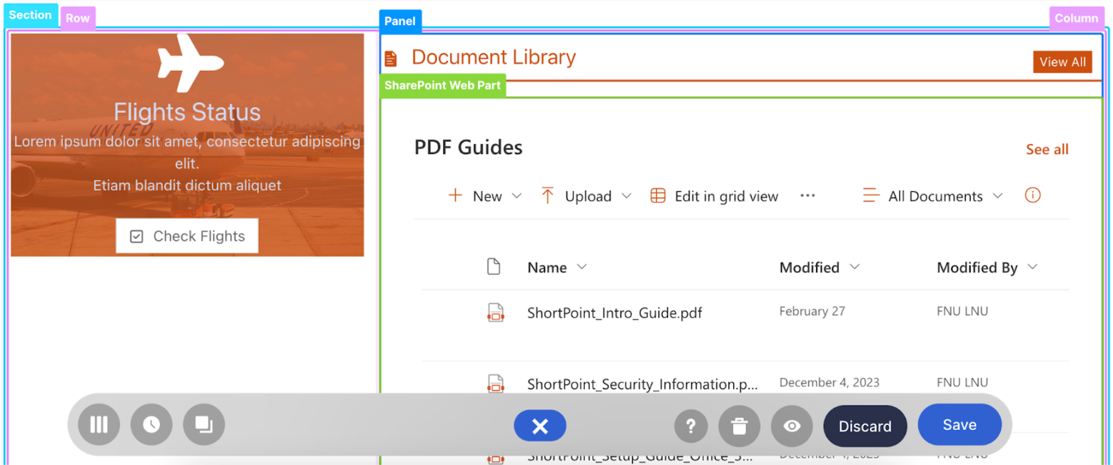The image size is (1113, 465).
Task: Close the editor with the blue X button
Action: [x=540, y=426]
